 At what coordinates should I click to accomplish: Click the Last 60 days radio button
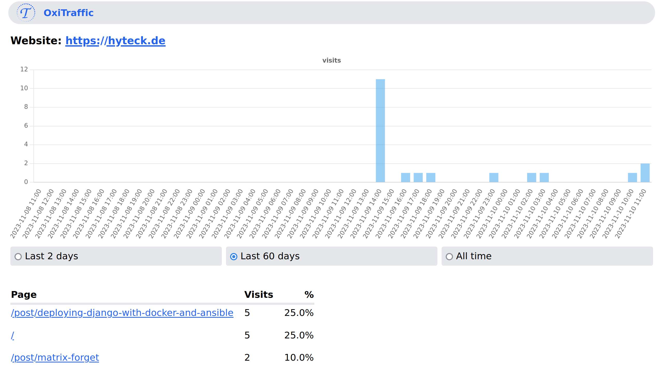coord(233,256)
